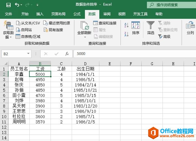Open the 排序 custom sort dialog
The image size is (196, 141).
pos(136,28)
